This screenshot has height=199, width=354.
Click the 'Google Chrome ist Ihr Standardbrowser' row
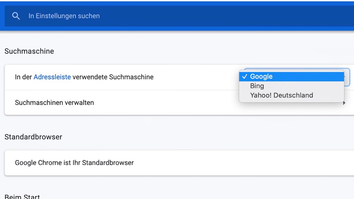click(179, 163)
